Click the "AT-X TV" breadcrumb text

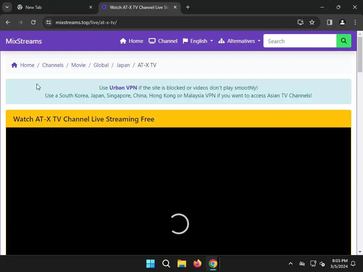(x=147, y=65)
